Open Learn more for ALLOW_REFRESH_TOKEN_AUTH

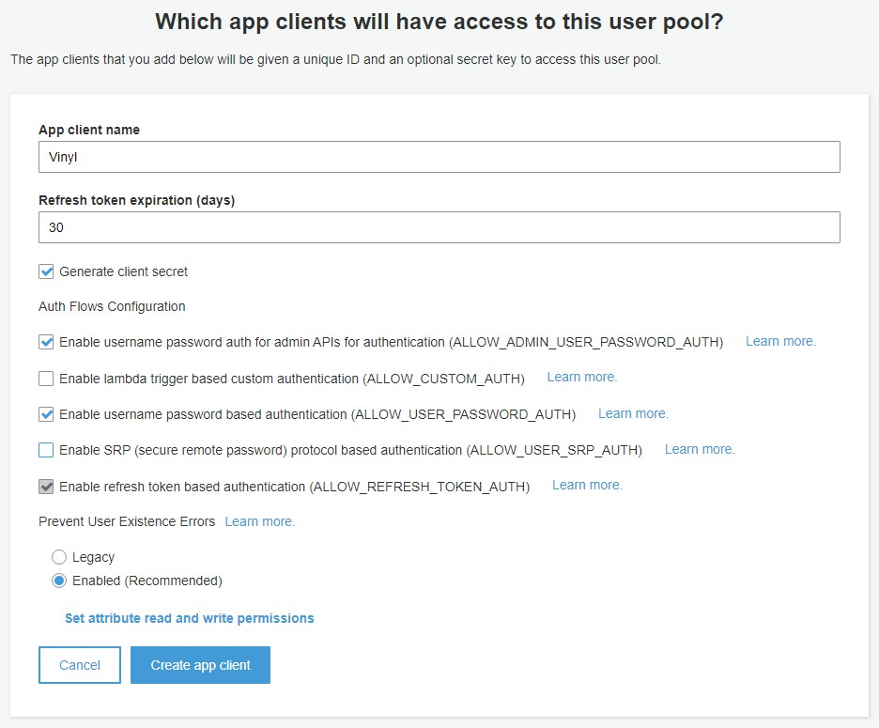pos(587,485)
